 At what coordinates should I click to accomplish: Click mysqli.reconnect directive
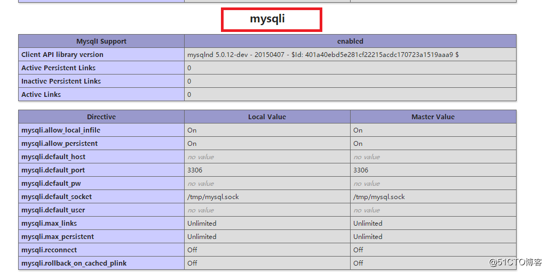point(49,250)
